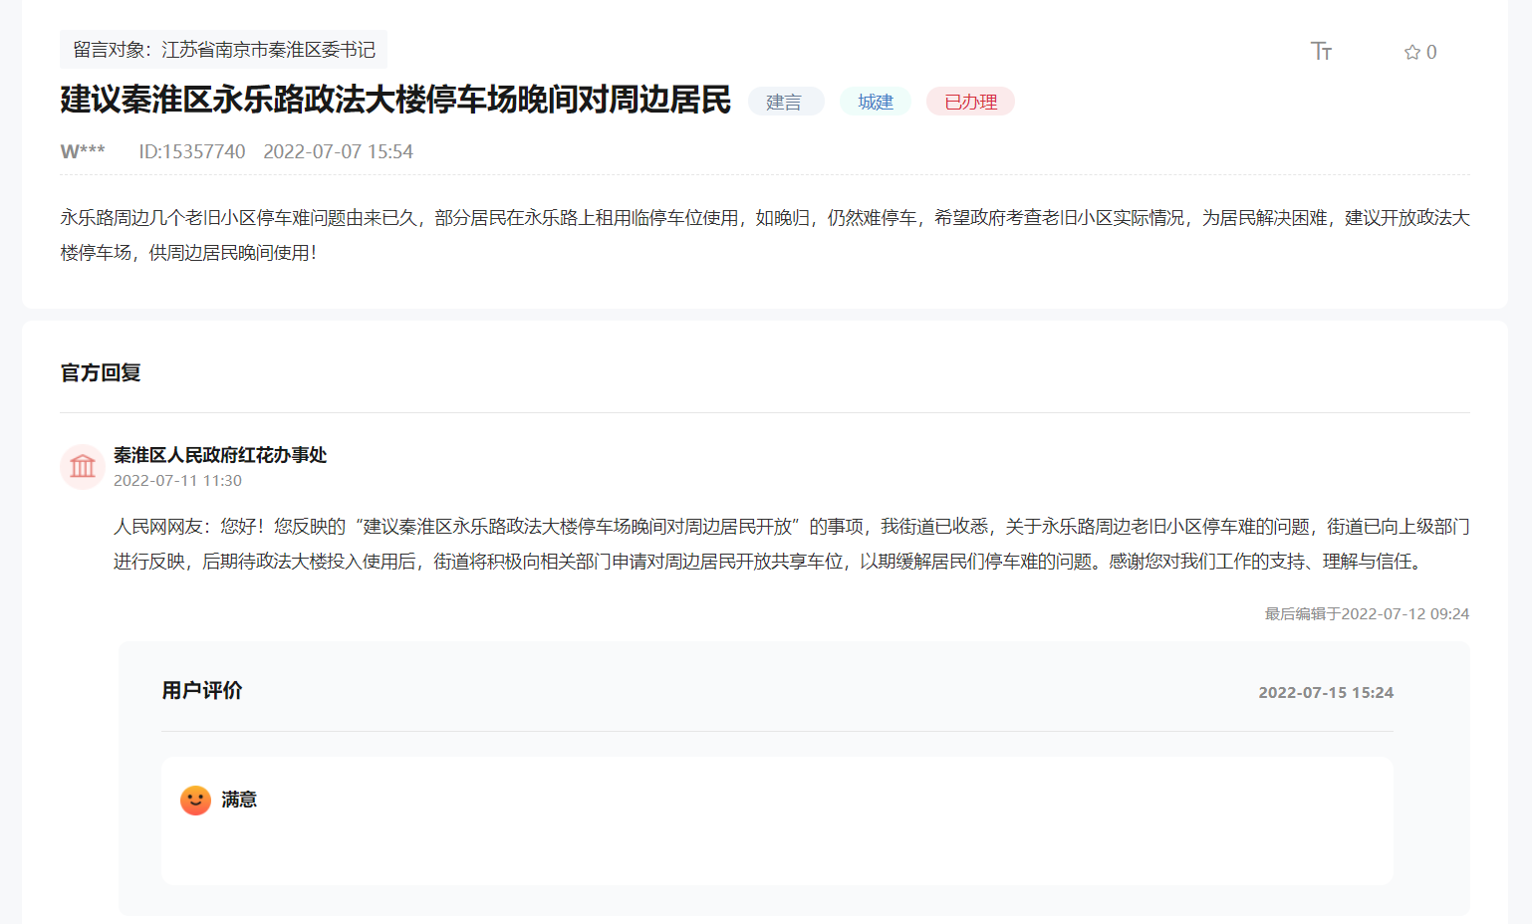The image size is (1532, 924).
Task: Click the 官方回复 section heading
Action: click(101, 372)
